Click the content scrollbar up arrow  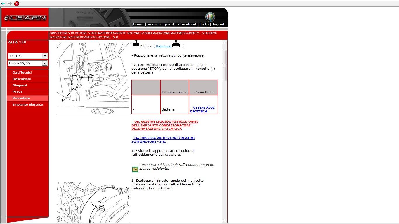tap(225, 43)
